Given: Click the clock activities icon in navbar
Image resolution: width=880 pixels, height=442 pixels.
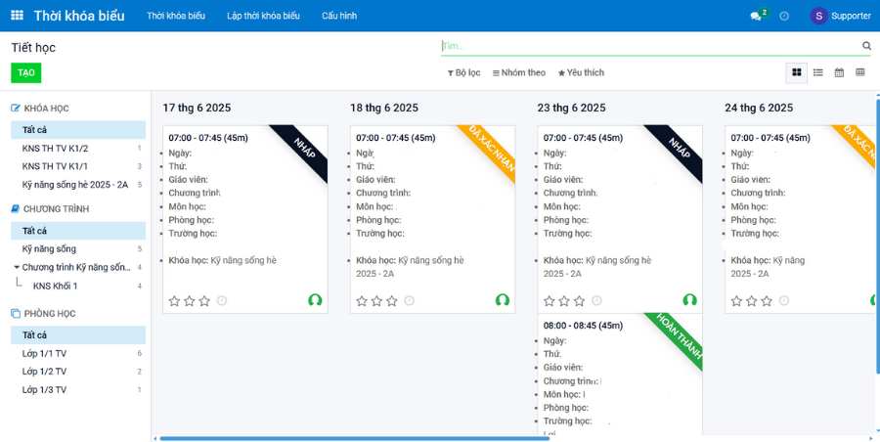Looking at the screenshot, I should point(784,16).
